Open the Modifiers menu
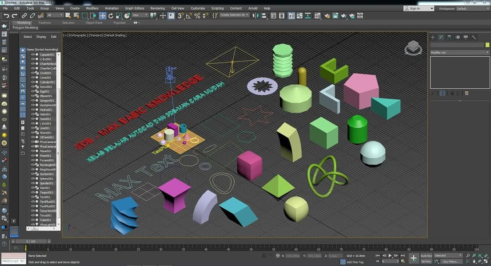 [x=92, y=8]
